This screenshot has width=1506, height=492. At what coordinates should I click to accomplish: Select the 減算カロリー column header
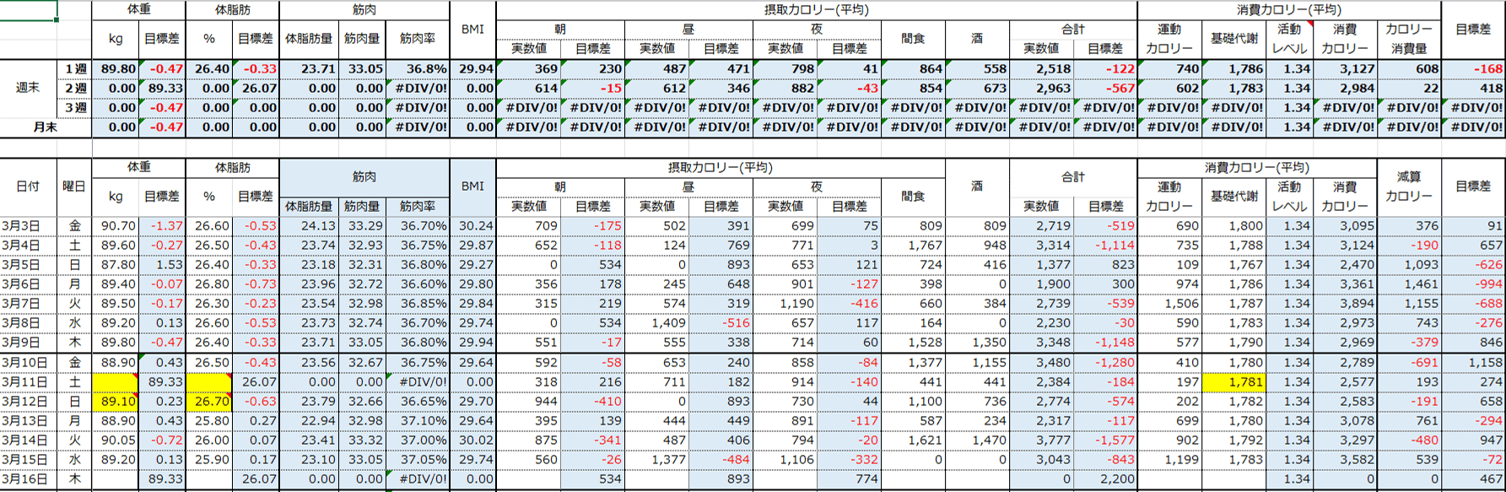pyautogui.click(x=1408, y=187)
